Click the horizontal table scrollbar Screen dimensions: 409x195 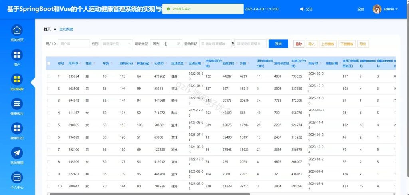[x=149, y=194]
